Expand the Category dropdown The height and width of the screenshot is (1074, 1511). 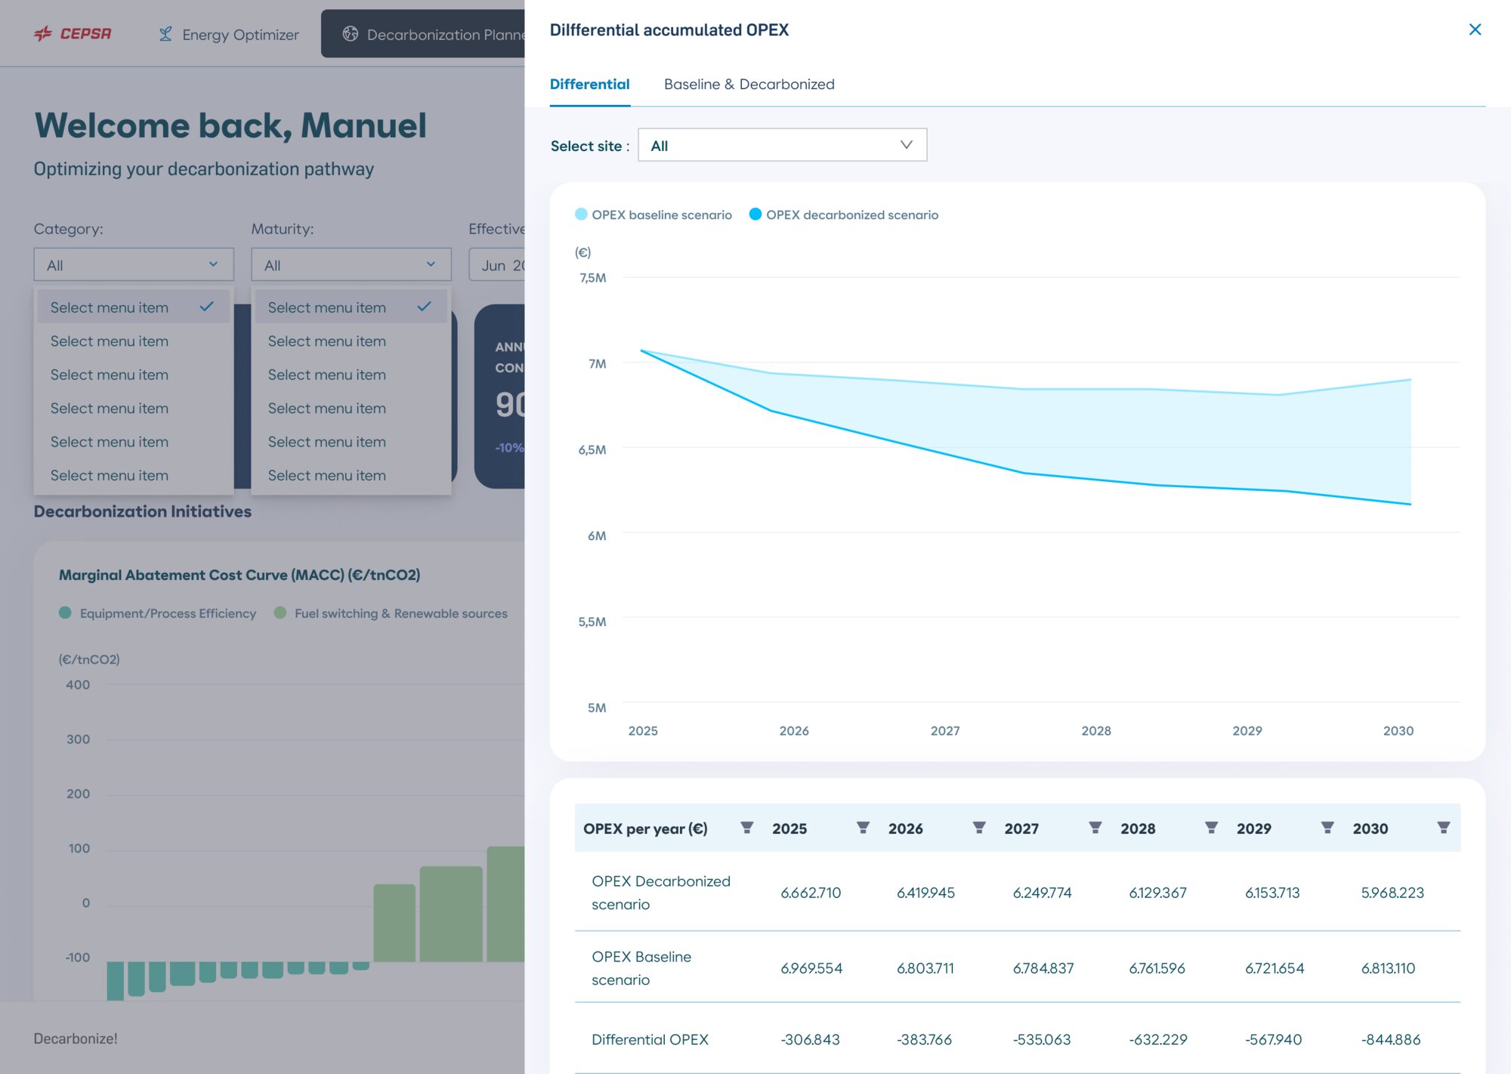click(x=134, y=265)
